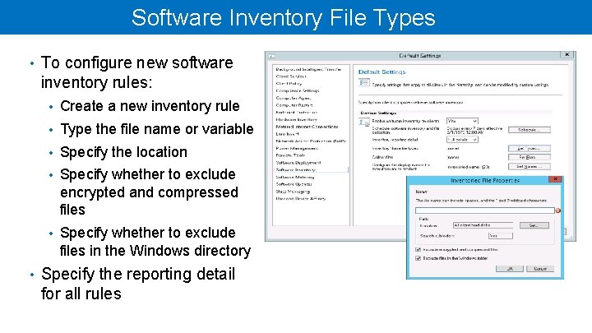The height and width of the screenshot is (333, 592).
Task: Select Software Updates in settings list
Action: click(x=294, y=184)
